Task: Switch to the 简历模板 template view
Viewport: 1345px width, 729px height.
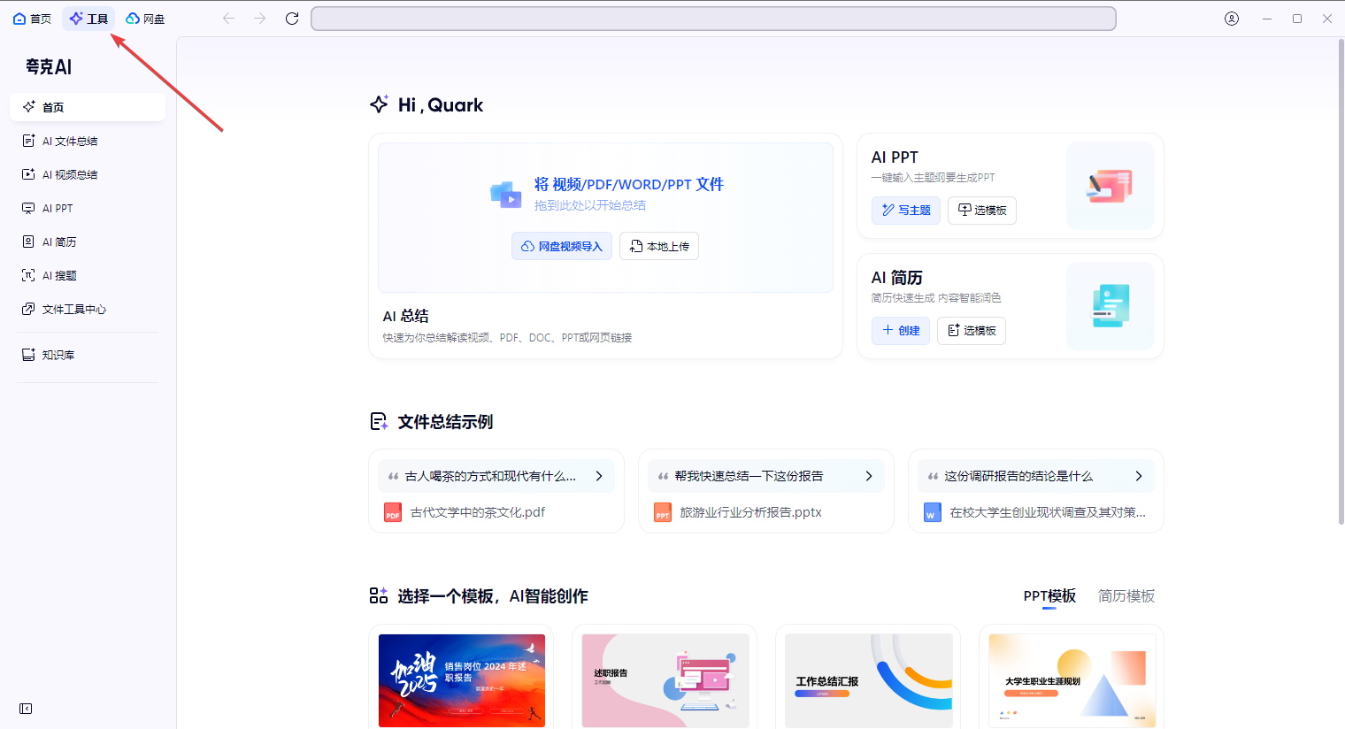Action: point(1126,595)
